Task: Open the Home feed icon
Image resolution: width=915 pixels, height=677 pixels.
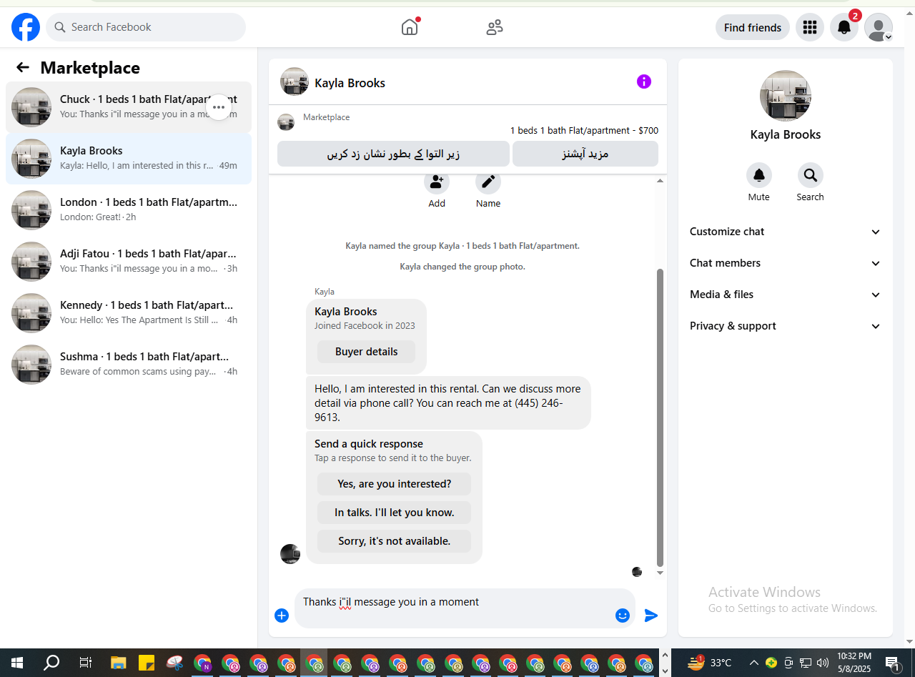Action: coord(410,27)
